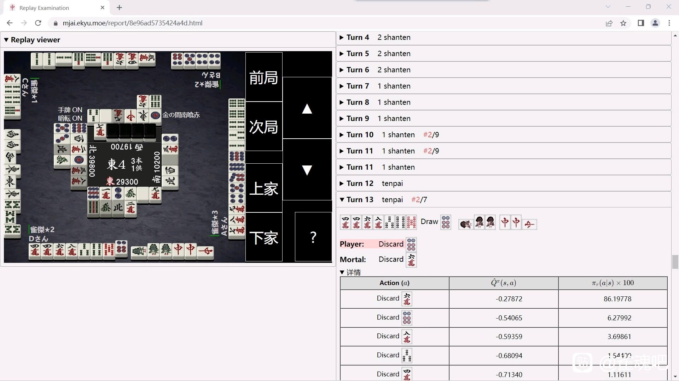Click the probability 86.19778 cell
This screenshot has height=381, width=679.
[613, 299]
